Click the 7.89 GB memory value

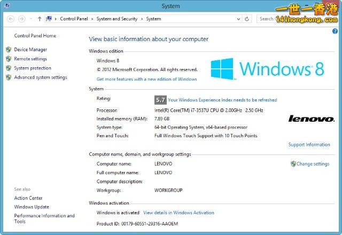[162, 119]
